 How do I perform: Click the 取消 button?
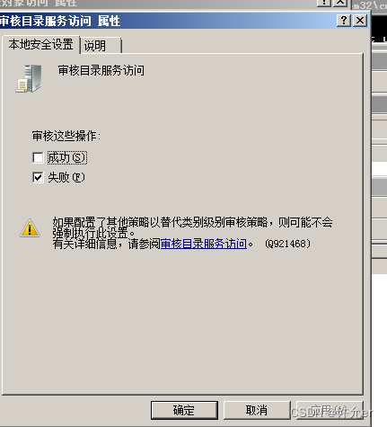point(257,410)
